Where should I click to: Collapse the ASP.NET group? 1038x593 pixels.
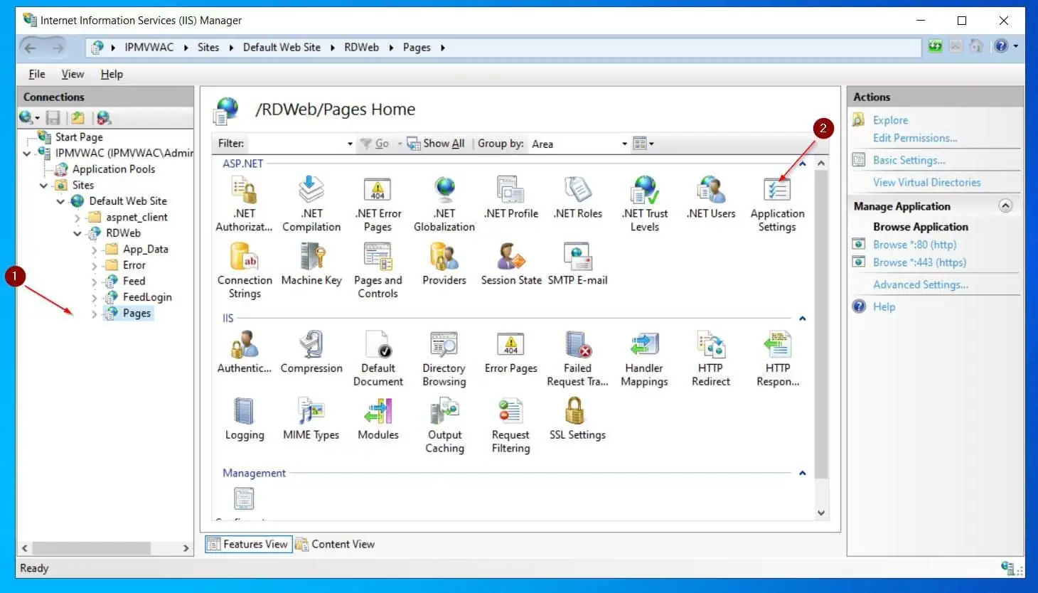[802, 164]
